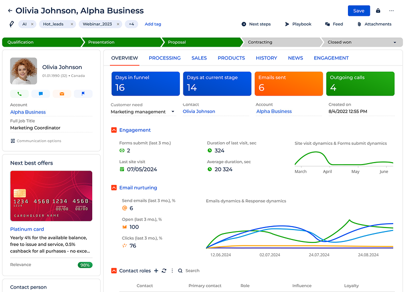Click the blue chat message icon
The width and height of the screenshot is (407, 292).
41,94
